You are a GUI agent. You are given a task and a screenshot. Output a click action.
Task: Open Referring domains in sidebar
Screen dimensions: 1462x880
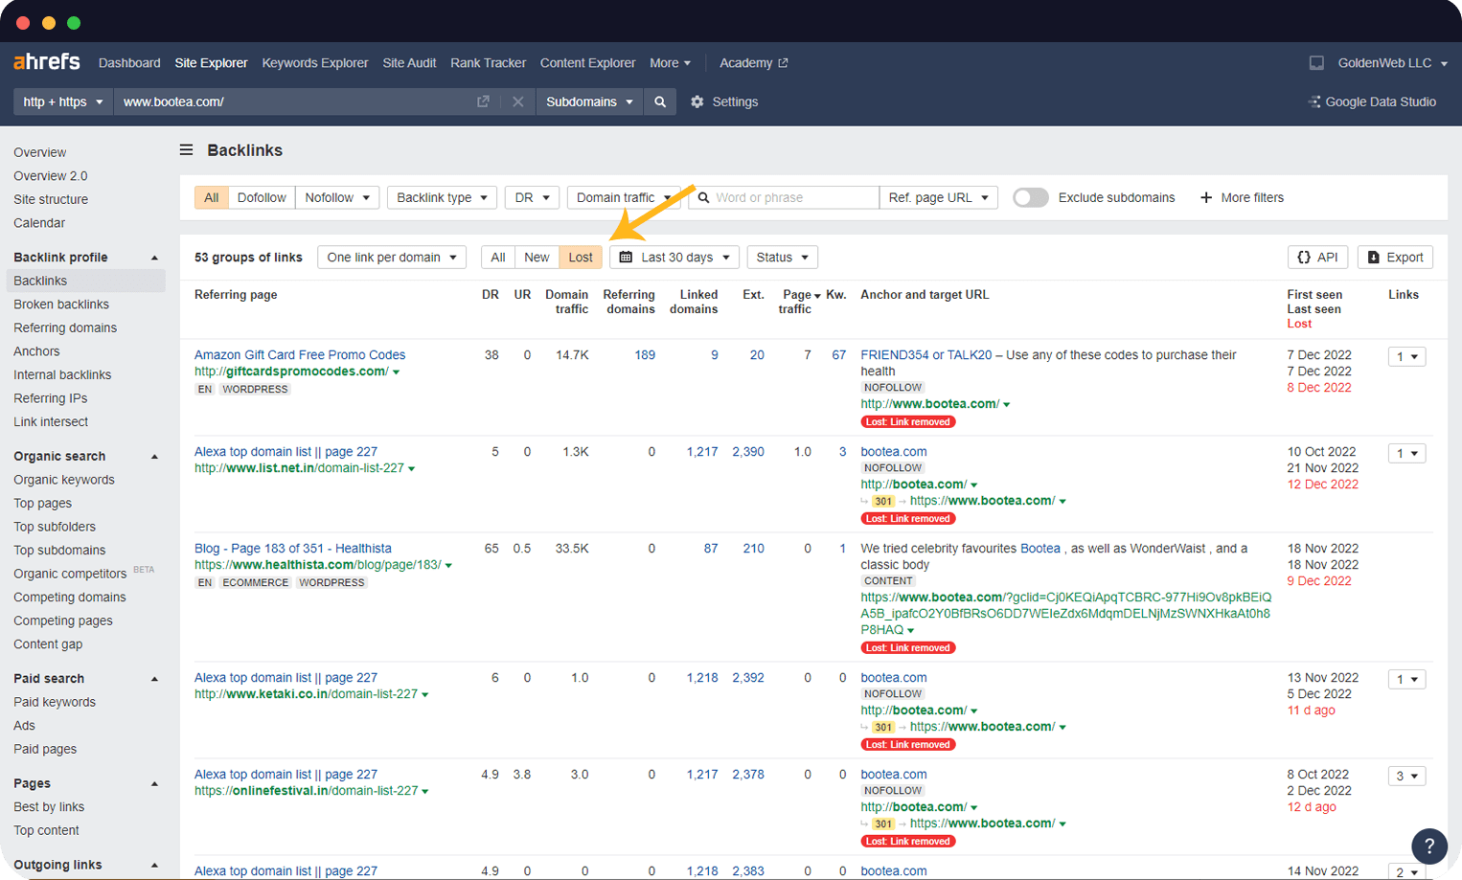(65, 327)
